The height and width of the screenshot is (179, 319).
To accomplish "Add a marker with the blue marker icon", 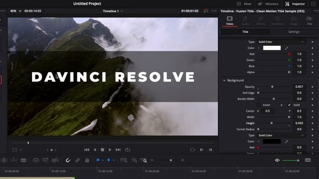I will [x=109, y=160].
